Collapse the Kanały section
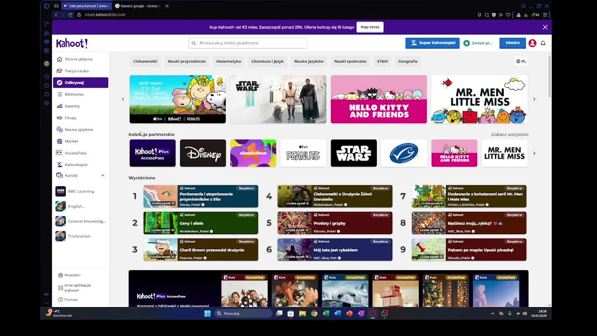597x336 pixels. tap(103, 175)
